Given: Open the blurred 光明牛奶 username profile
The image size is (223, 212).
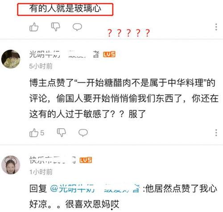Looking at the screenshot, I should click(64, 54).
